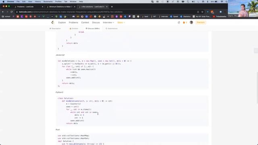The image size is (258, 145).
Task: Go to Problems in LeetCode nav
Action: click(x=73, y=23)
